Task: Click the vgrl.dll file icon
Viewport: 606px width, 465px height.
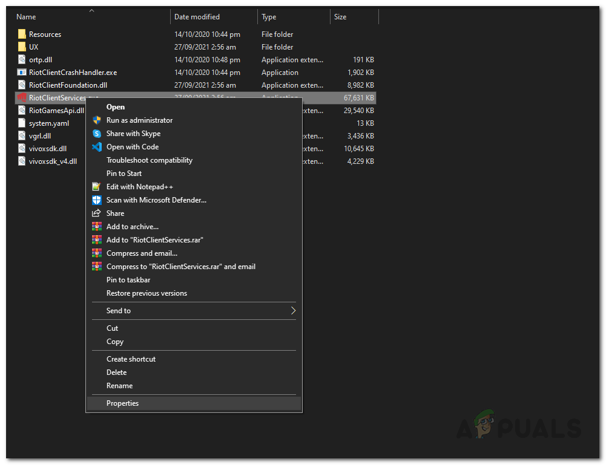Action: 22,136
